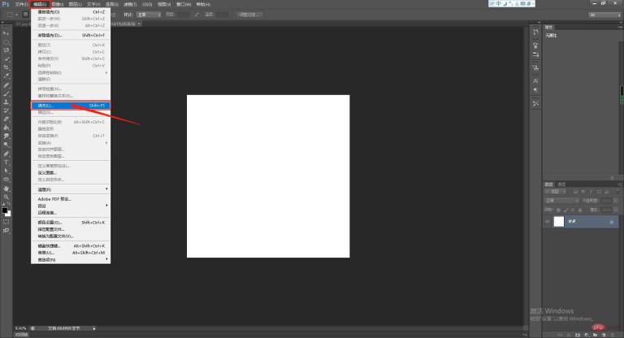Select the Lasso tool
The height and width of the screenshot is (338, 624).
[6, 50]
